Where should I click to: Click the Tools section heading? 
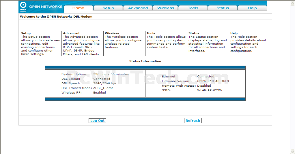coord(151,33)
